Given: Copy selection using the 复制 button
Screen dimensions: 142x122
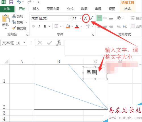Looking at the screenshot, I should click(x=18, y=22).
